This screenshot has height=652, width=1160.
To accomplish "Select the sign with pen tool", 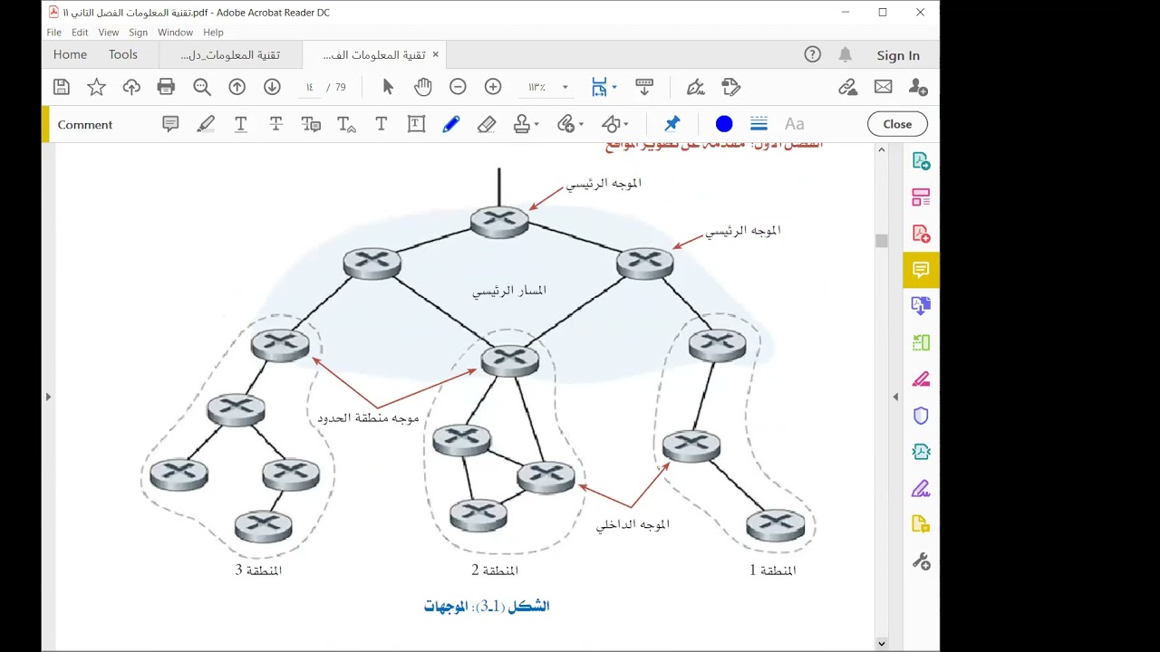I will pyautogui.click(x=696, y=87).
